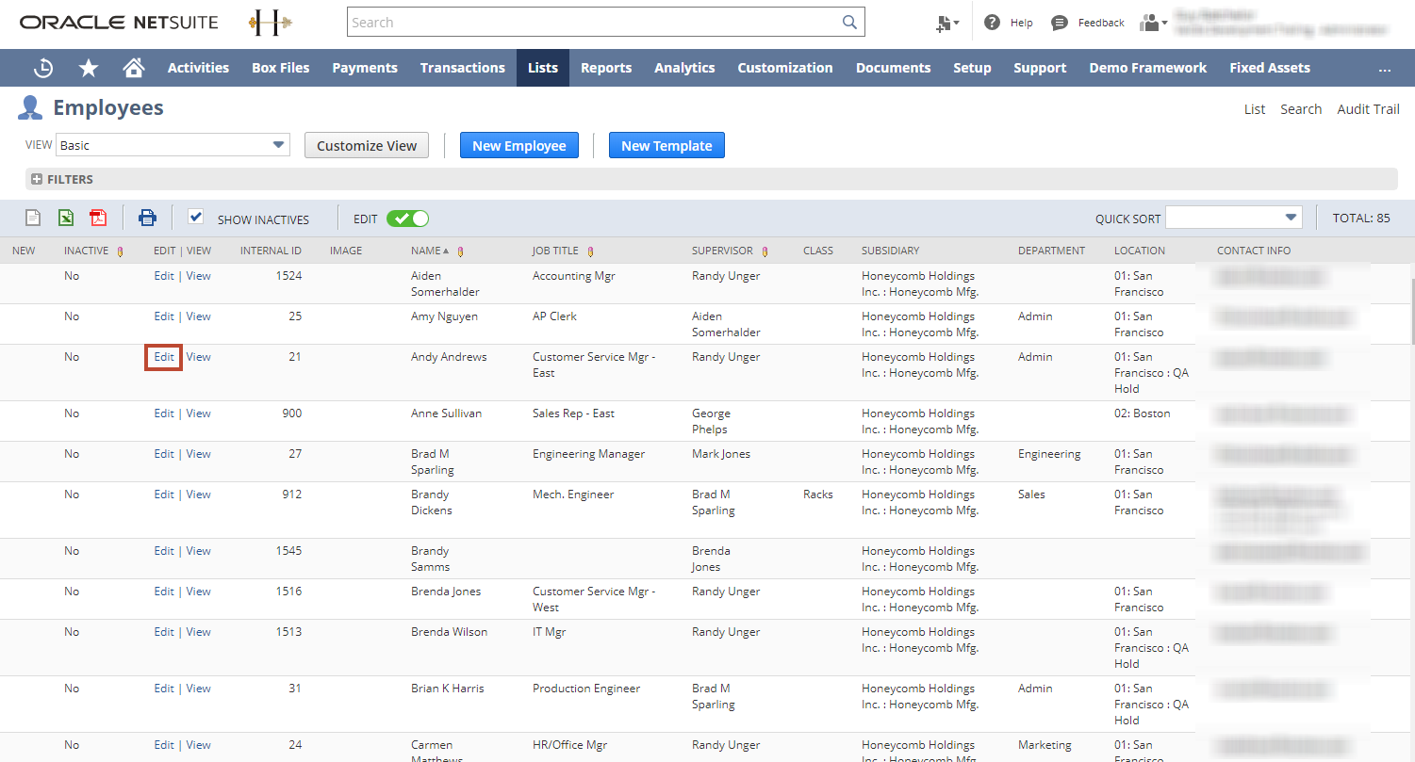
Task: View the Brenda Wilson employee record
Action: [199, 632]
